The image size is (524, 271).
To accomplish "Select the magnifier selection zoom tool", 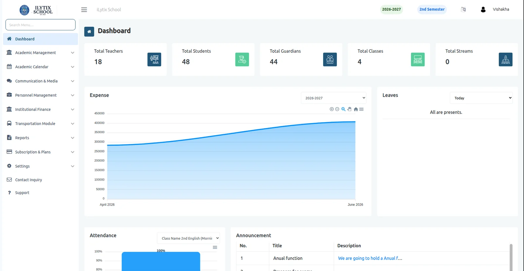I will (x=343, y=109).
